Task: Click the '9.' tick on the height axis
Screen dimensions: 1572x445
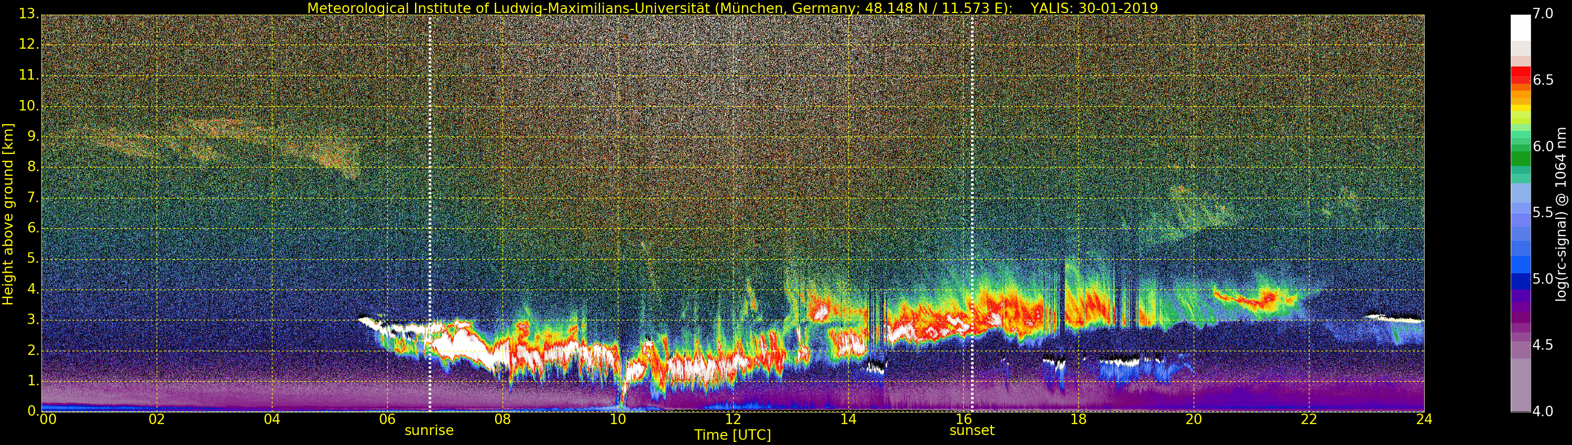Action: (x=33, y=137)
